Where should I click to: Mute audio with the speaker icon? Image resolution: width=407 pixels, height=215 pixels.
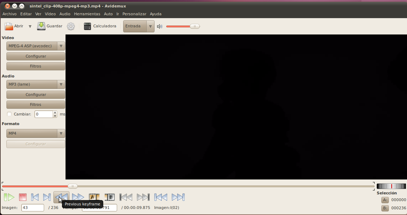pos(160,26)
